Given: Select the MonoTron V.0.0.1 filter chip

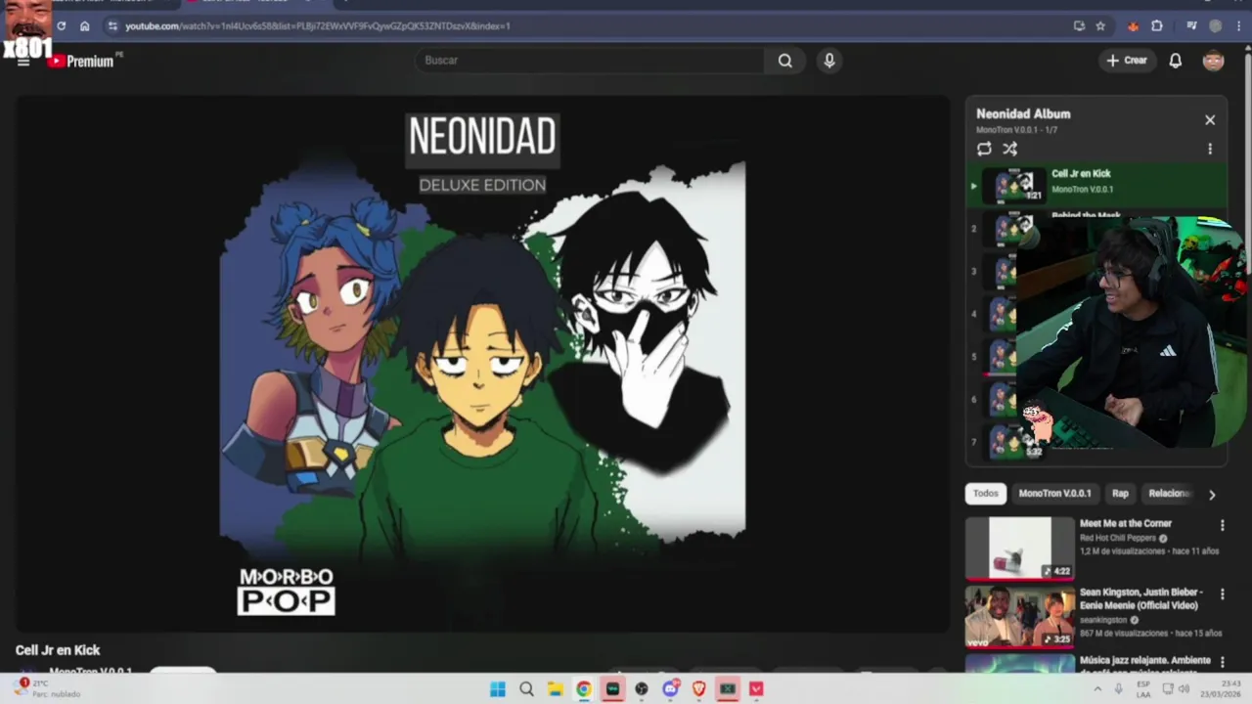Looking at the screenshot, I should (x=1054, y=494).
